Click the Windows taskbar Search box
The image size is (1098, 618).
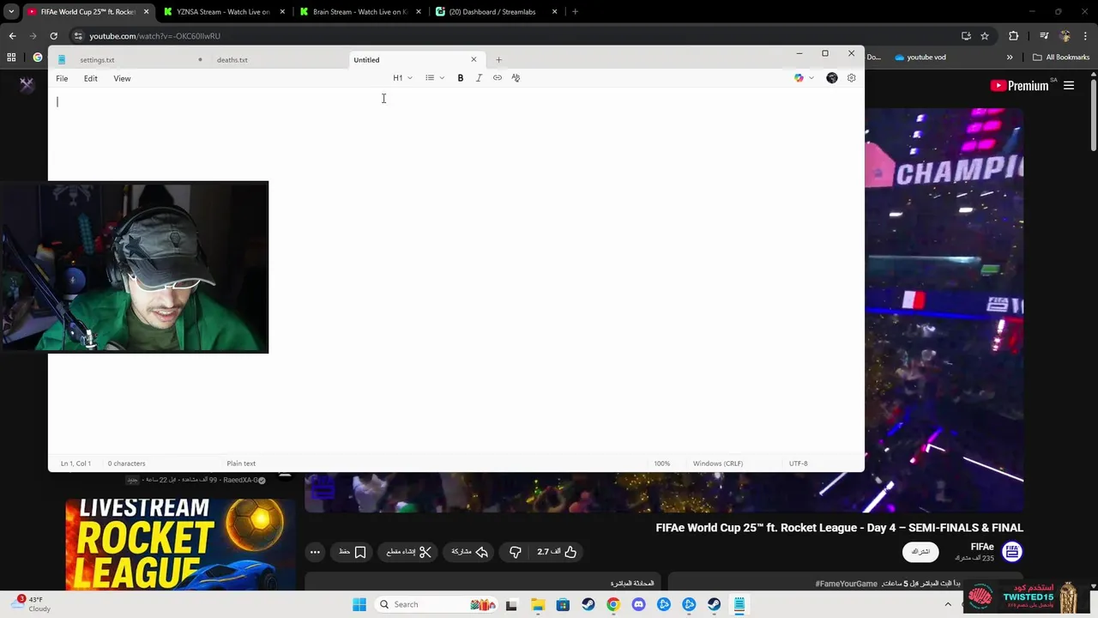point(437,604)
